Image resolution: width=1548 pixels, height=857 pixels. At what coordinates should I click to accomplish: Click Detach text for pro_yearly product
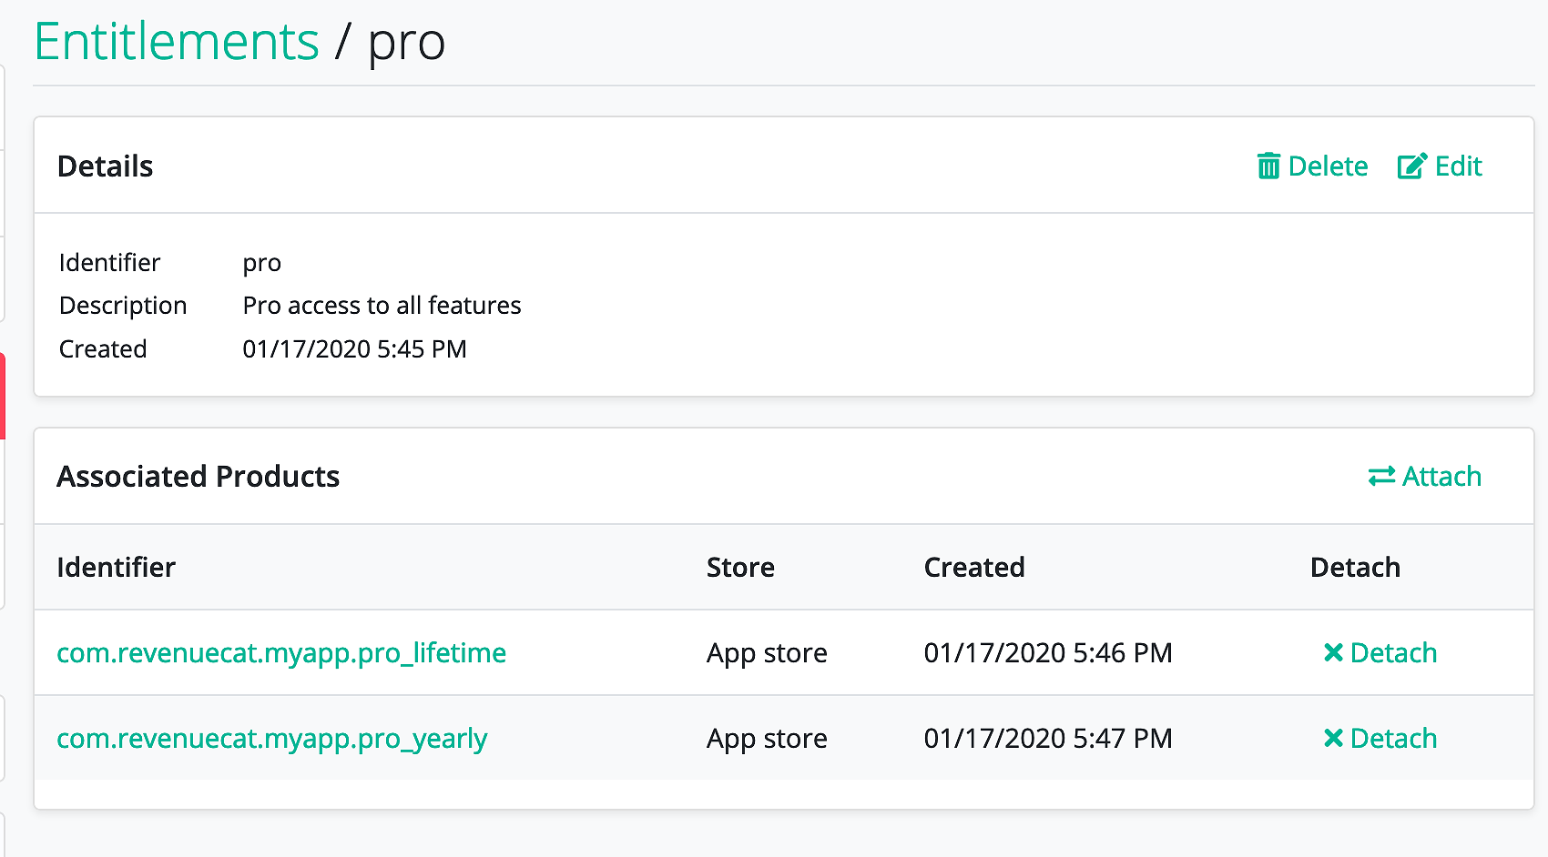coord(1393,739)
